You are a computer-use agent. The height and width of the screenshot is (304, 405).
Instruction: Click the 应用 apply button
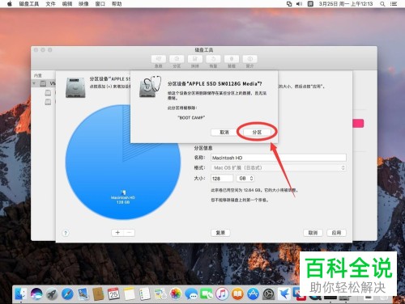336,233
